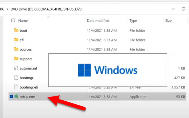Click the Application type of setup.exe
This screenshot has width=189, height=118.
click(138, 97)
